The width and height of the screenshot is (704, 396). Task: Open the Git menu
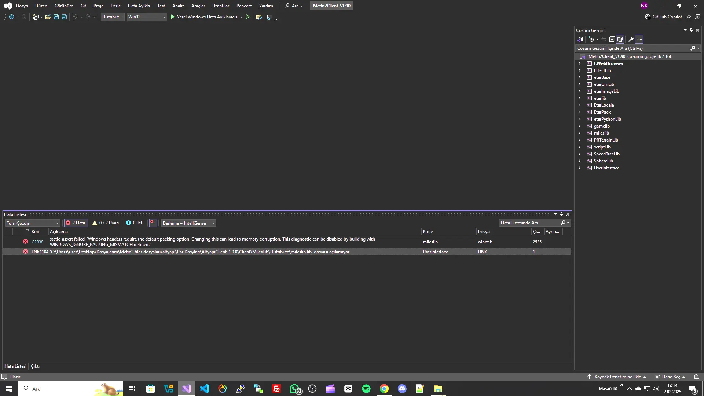(83, 5)
